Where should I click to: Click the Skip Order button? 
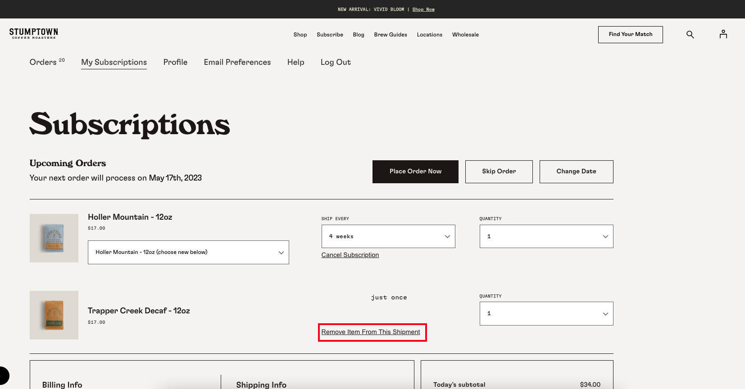(499, 172)
